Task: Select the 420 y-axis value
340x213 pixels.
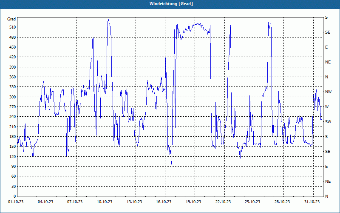Action: coord(12,57)
